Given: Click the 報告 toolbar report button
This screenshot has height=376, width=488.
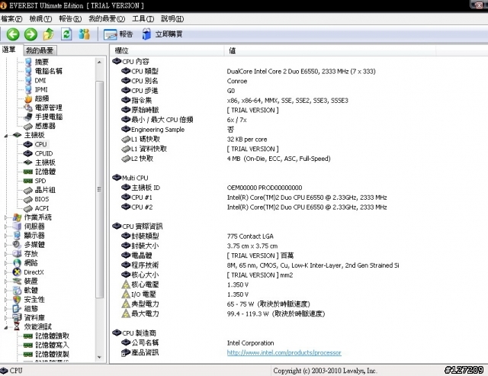Looking at the screenshot, I should [x=118, y=34].
